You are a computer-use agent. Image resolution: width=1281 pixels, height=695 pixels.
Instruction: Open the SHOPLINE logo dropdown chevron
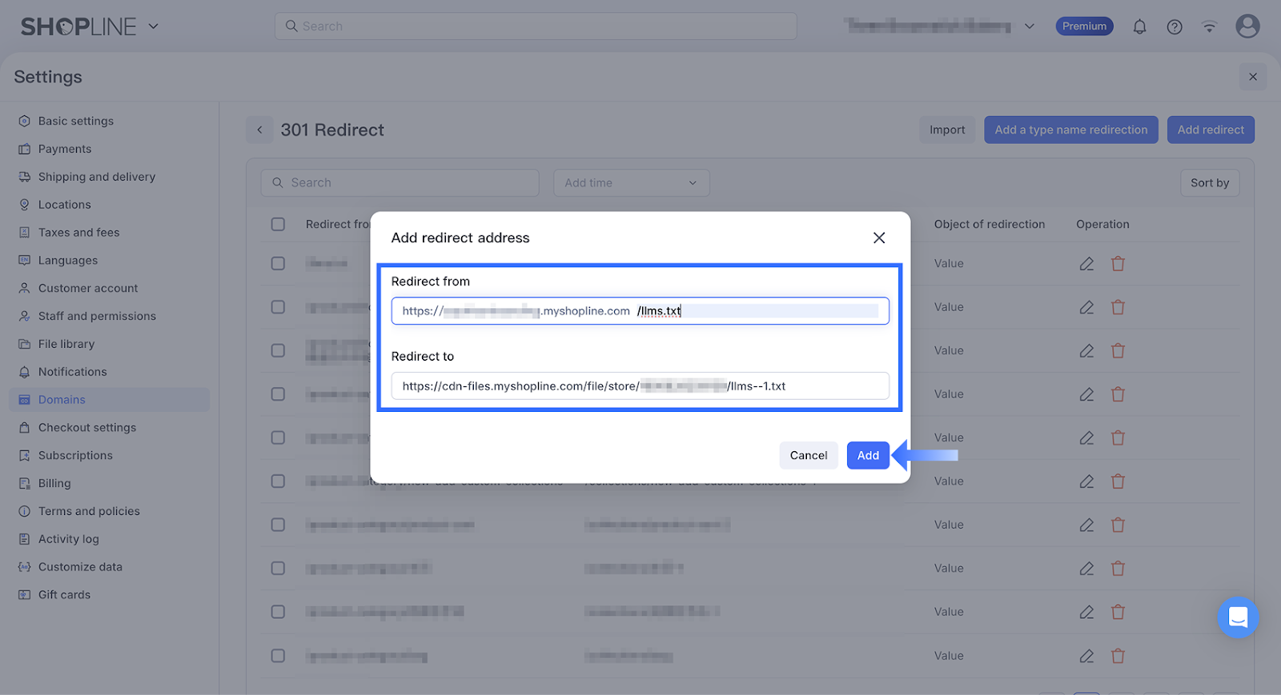coord(154,26)
